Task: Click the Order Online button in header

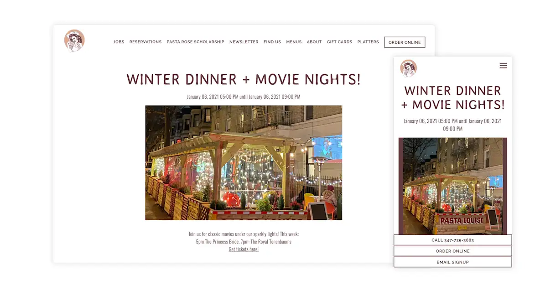Action: point(405,42)
